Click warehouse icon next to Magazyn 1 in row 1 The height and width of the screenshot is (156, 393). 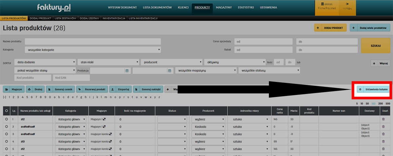(x=104, y=119)
